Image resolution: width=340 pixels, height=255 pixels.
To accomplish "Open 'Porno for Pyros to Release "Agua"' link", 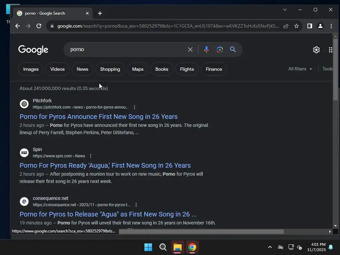I will pyautogui.click(x=108, y=214).
